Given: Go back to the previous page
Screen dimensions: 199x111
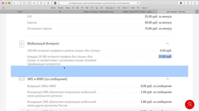Looking at the screenshot, I should pyautogui.click(x=14, y=3).
